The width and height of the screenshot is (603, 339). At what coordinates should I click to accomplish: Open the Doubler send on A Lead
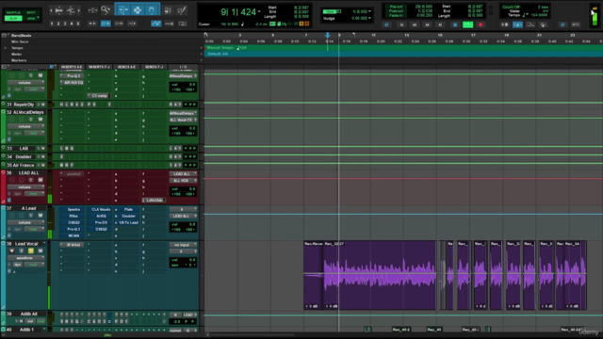(x=128, y=216)
